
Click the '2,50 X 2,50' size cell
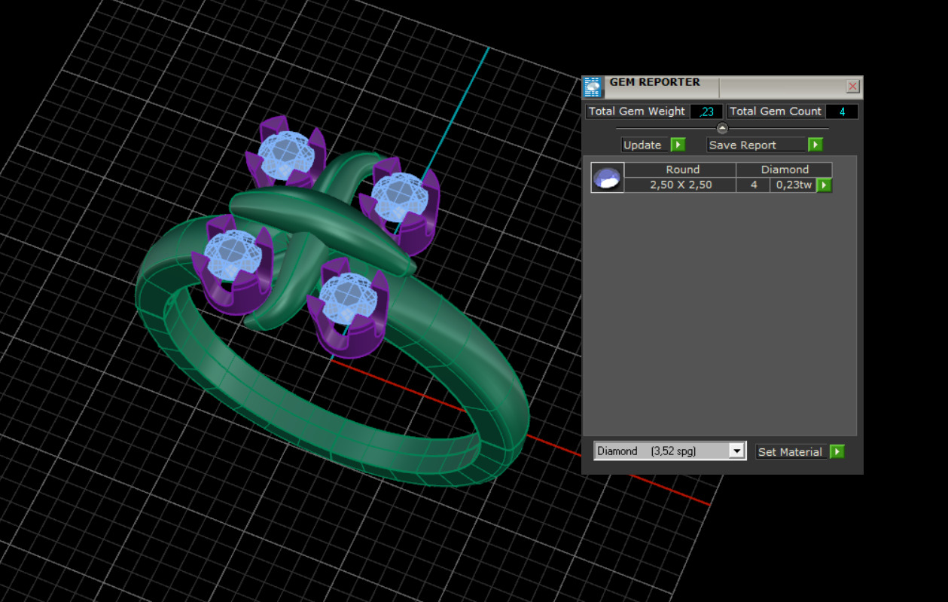tap(681, 185)
